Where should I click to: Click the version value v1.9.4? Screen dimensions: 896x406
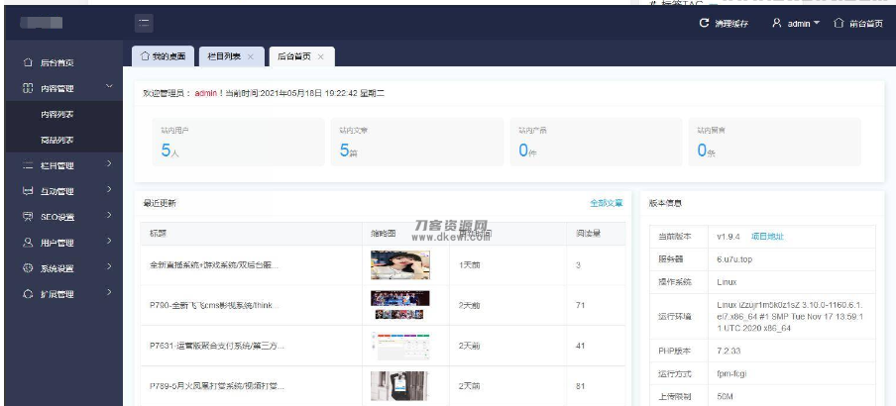pos(728,237)
